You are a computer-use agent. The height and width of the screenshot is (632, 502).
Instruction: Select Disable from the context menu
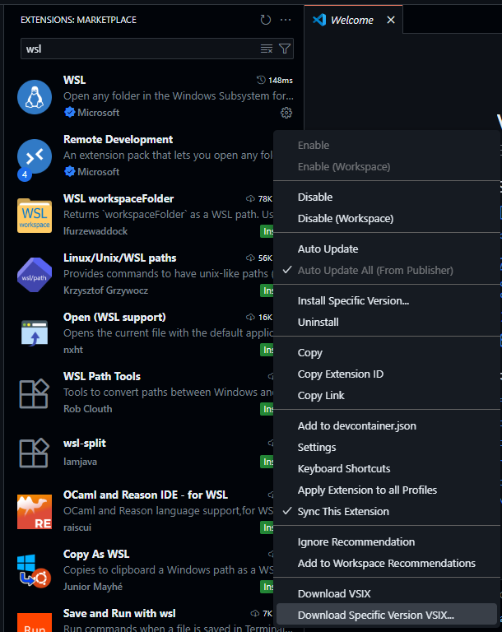pos(385,197)
